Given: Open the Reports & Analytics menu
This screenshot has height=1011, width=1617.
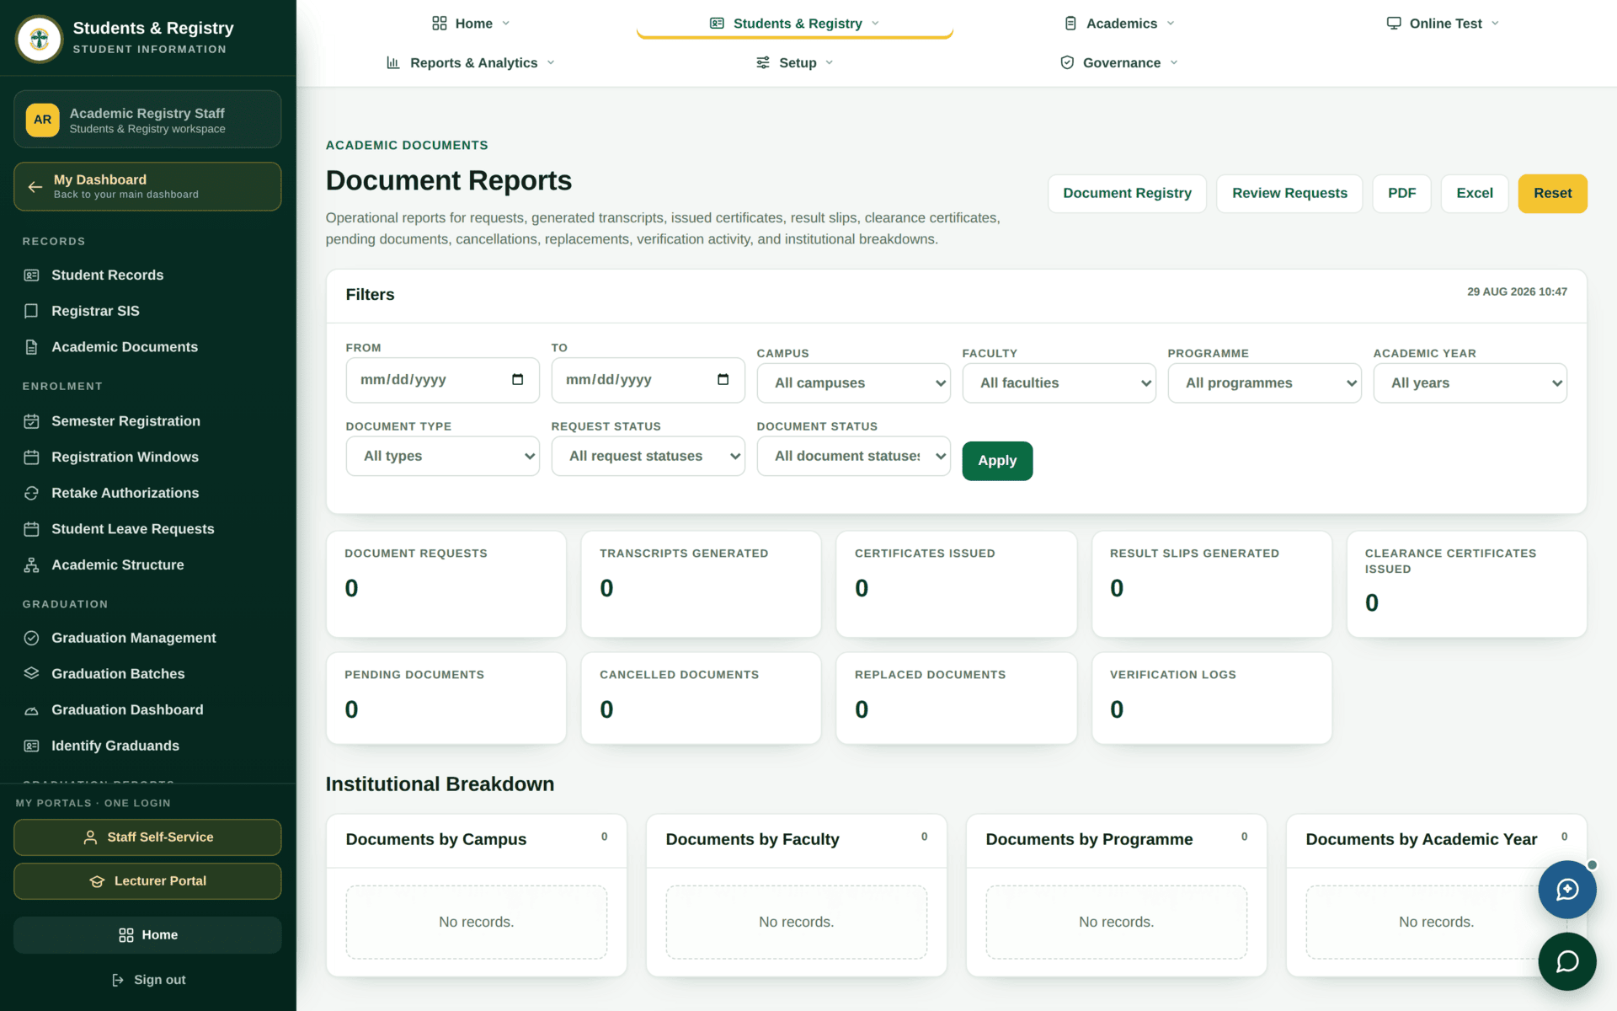Looking at the screenshot, I should 470,62.
